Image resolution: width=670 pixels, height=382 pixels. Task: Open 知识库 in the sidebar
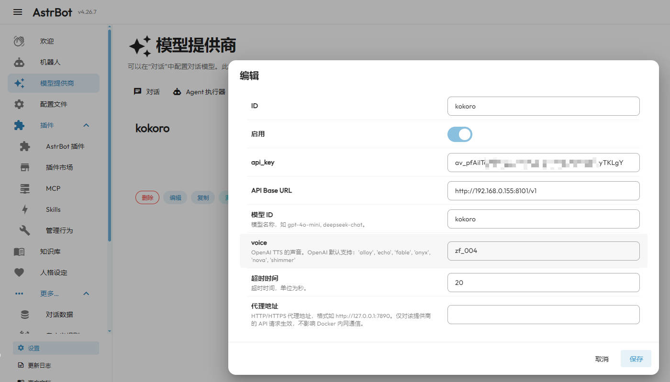[54, 251]
